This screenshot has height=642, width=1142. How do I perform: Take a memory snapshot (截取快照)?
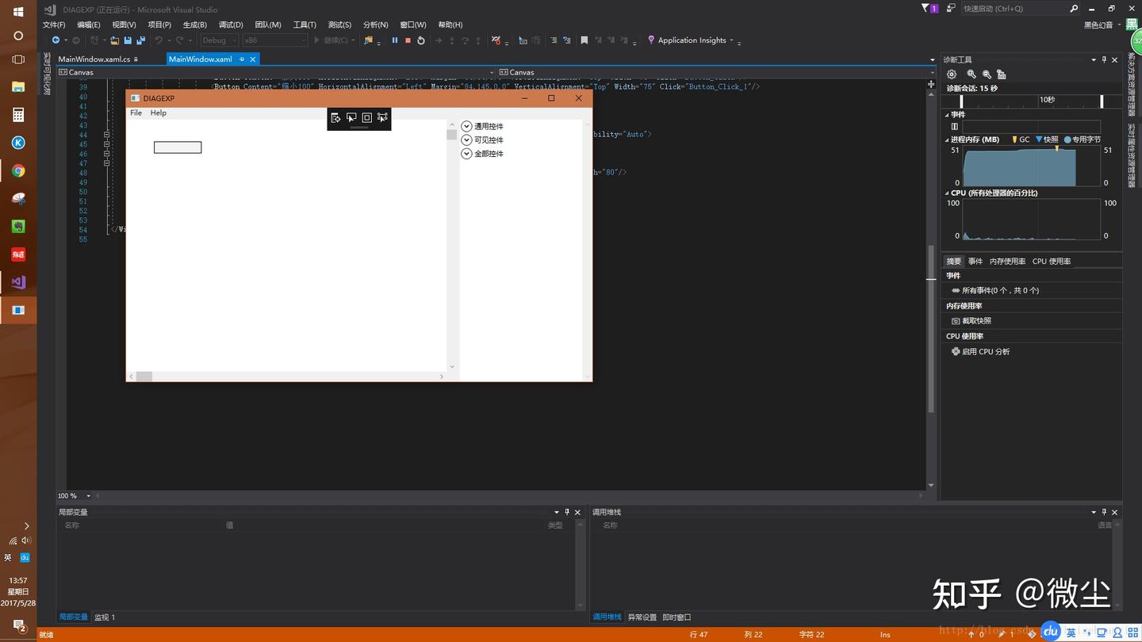[975, 321]
